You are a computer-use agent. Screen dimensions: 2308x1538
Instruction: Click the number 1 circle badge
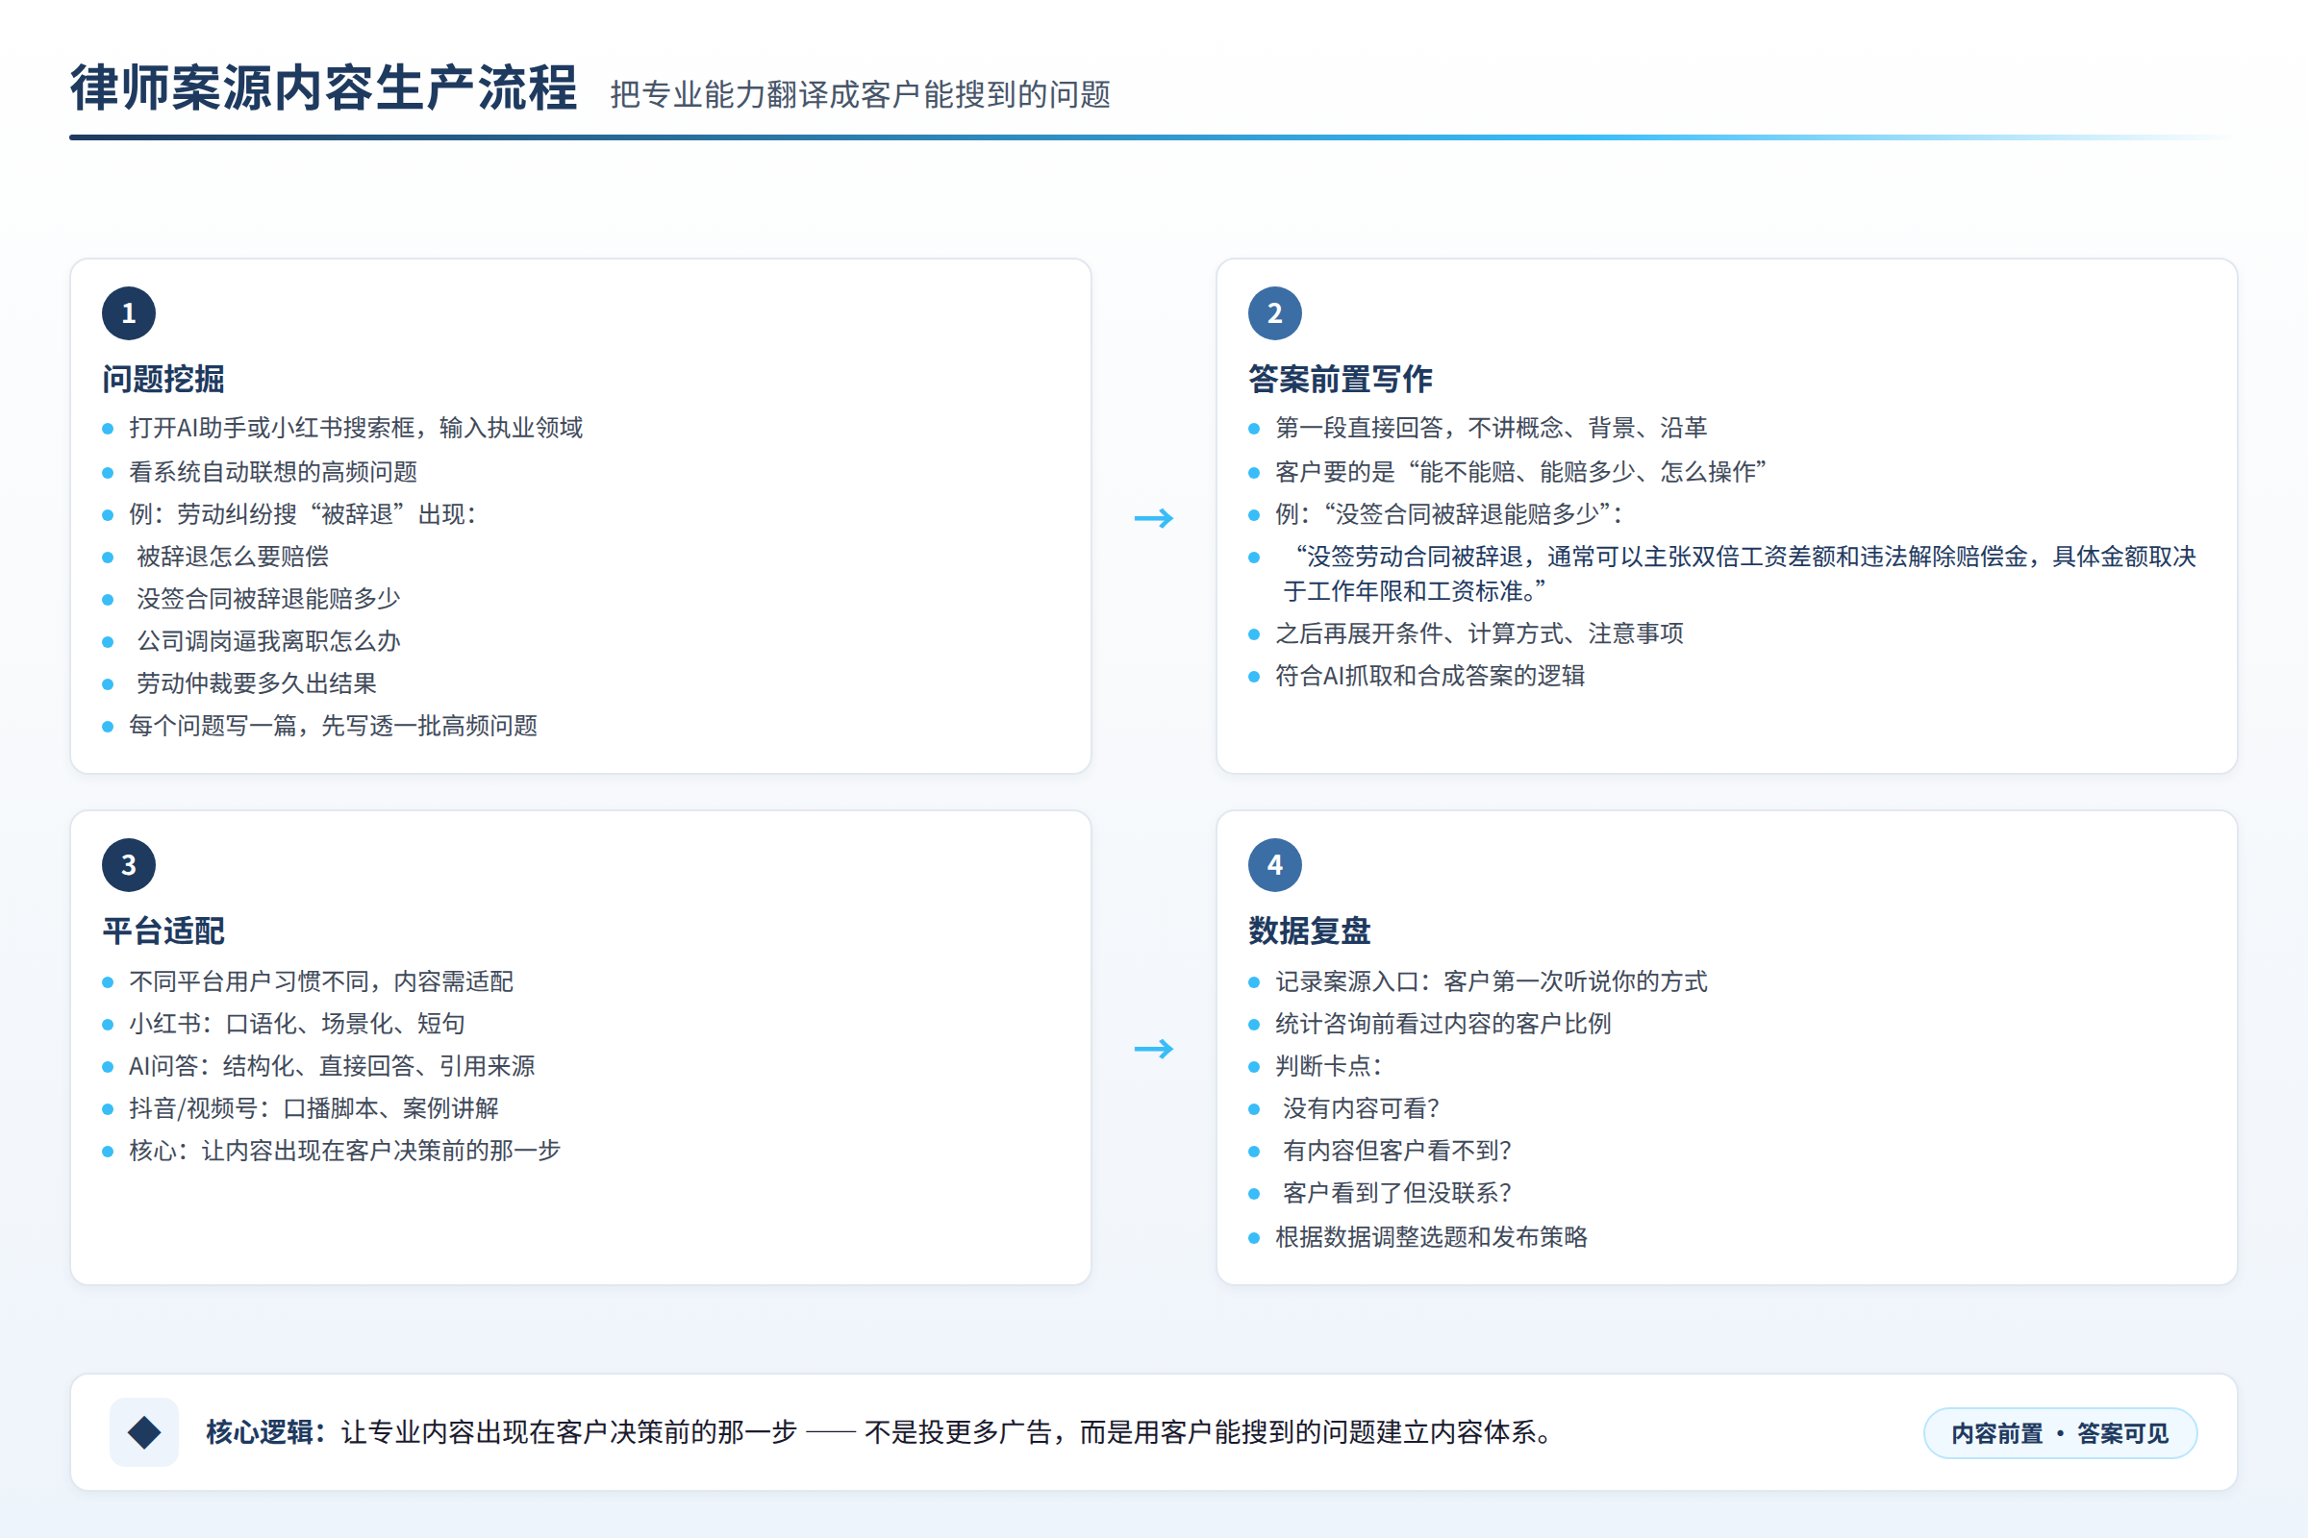pyautogui.click(x=129, y=313)
